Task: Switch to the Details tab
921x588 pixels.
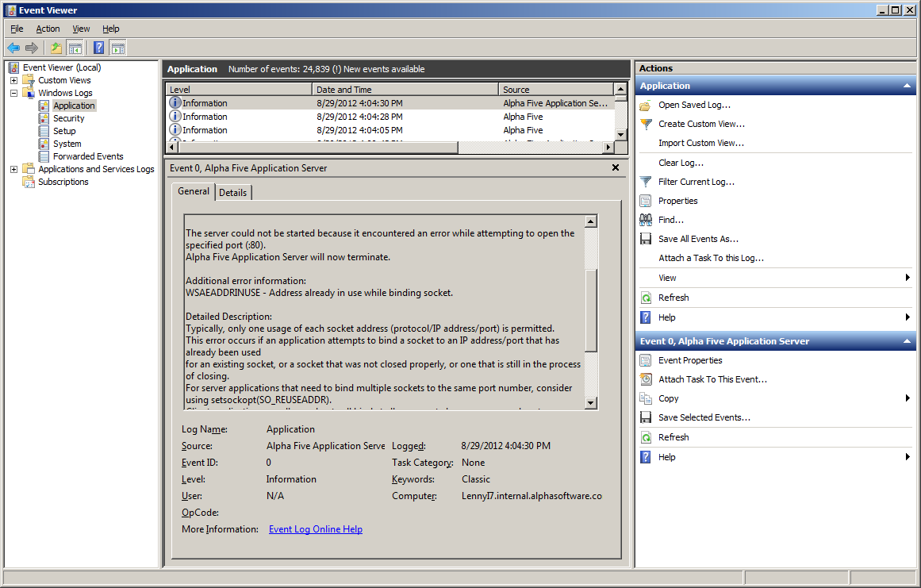Action: point(233,193)
